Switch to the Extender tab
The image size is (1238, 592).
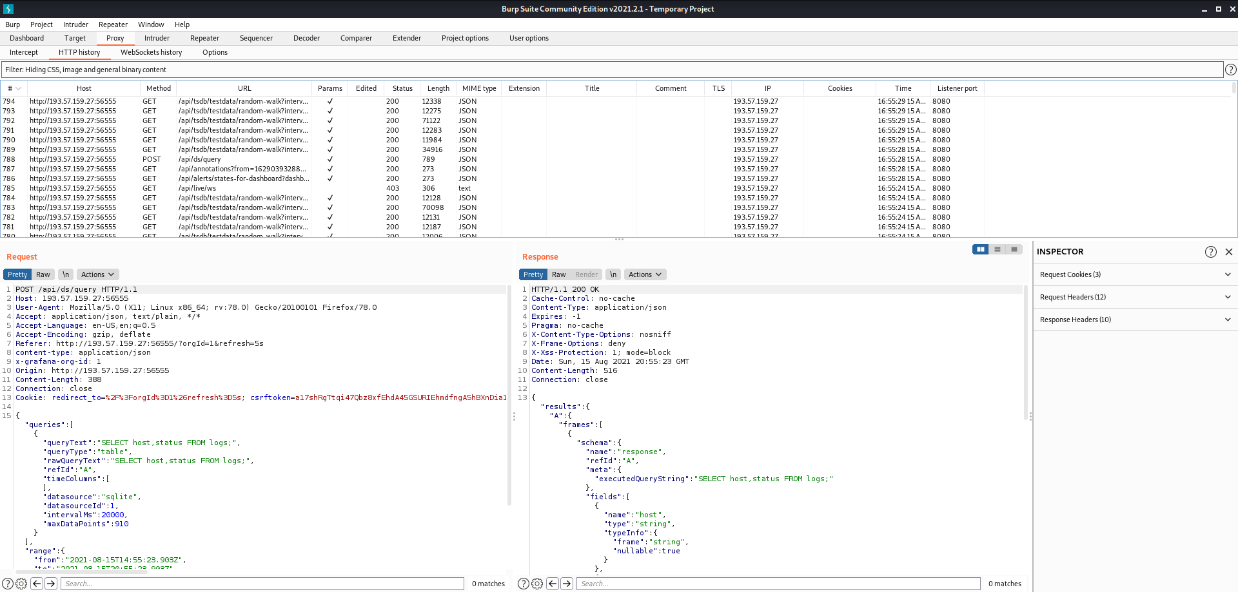point(407,38)
